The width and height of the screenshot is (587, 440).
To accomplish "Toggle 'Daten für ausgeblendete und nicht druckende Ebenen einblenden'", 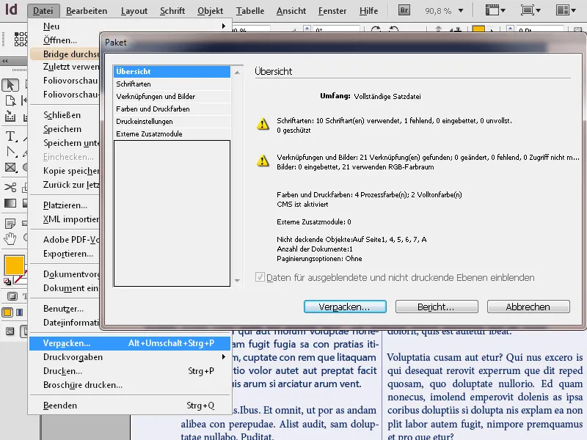I will tap(260, 277).
